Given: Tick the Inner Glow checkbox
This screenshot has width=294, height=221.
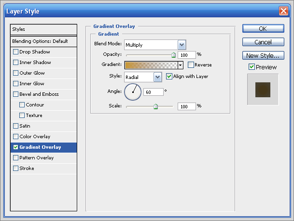Looking at the screenshot, I should click(15, 84).
